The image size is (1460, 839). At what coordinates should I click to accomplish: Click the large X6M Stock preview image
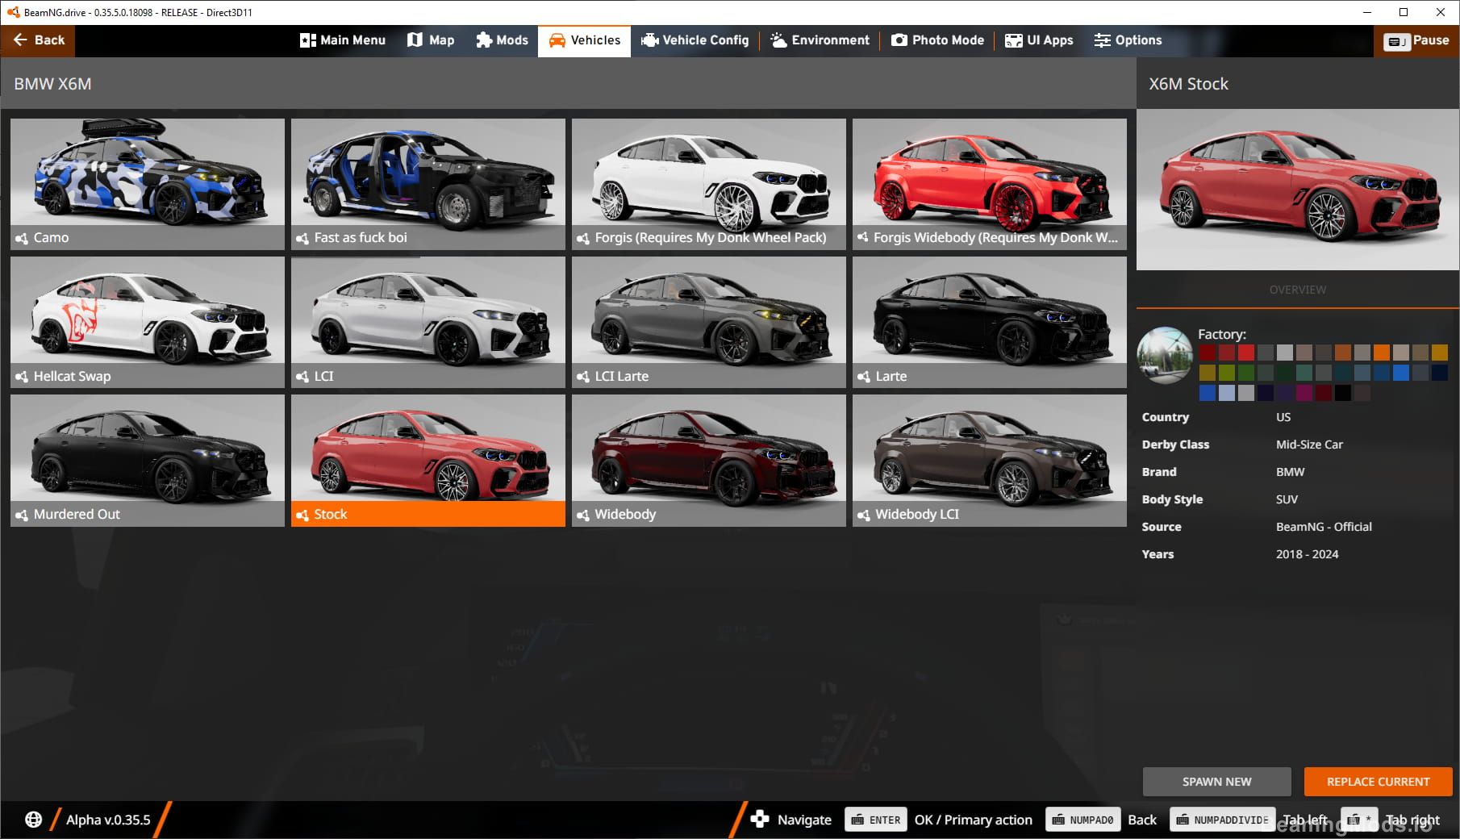click(x=1298, y=190)
